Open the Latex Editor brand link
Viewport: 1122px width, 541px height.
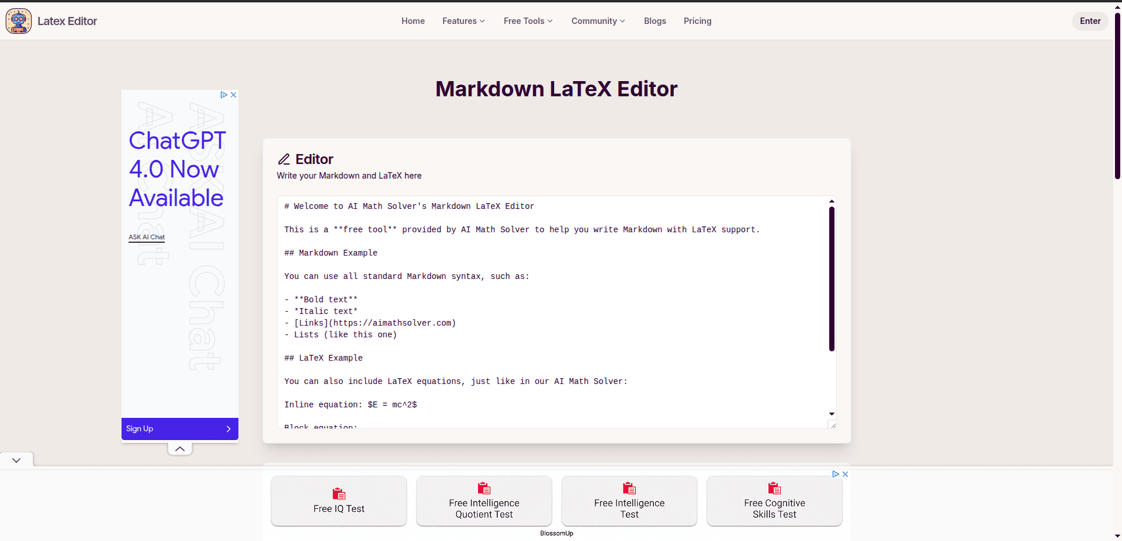pos(67,21)
